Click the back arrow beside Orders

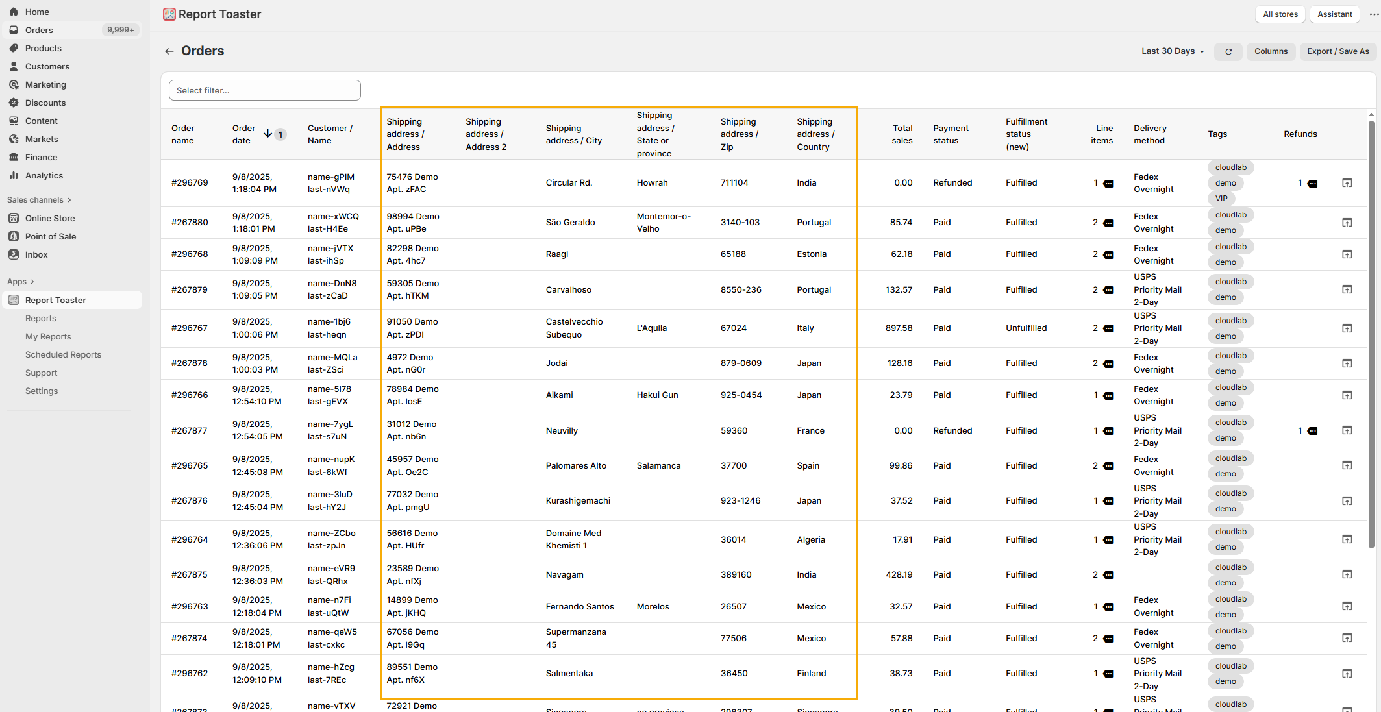coord(169,51)
